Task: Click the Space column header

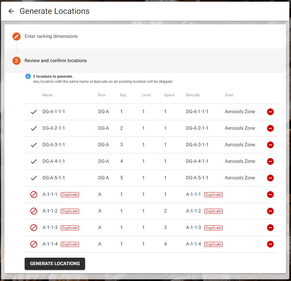Action: 169,95
